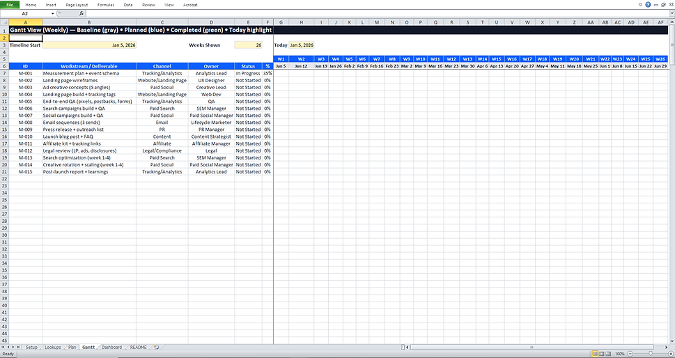The height and width of the screenshot is (358, 675).
Task: Click the vertical scroll up arrow
Action: (672, 22)
